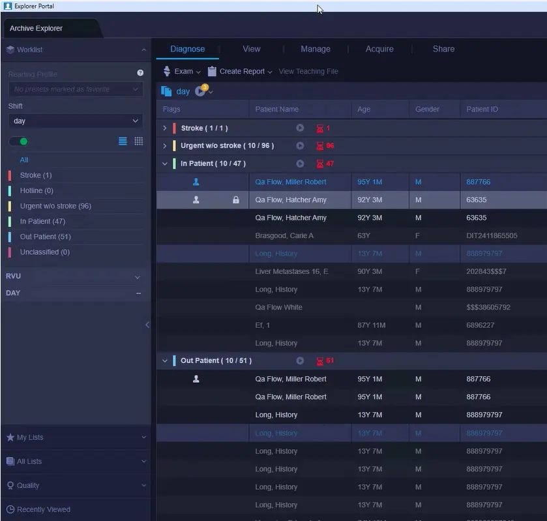
Task: Expand the Quality section chevron
Action: point(143,485)
